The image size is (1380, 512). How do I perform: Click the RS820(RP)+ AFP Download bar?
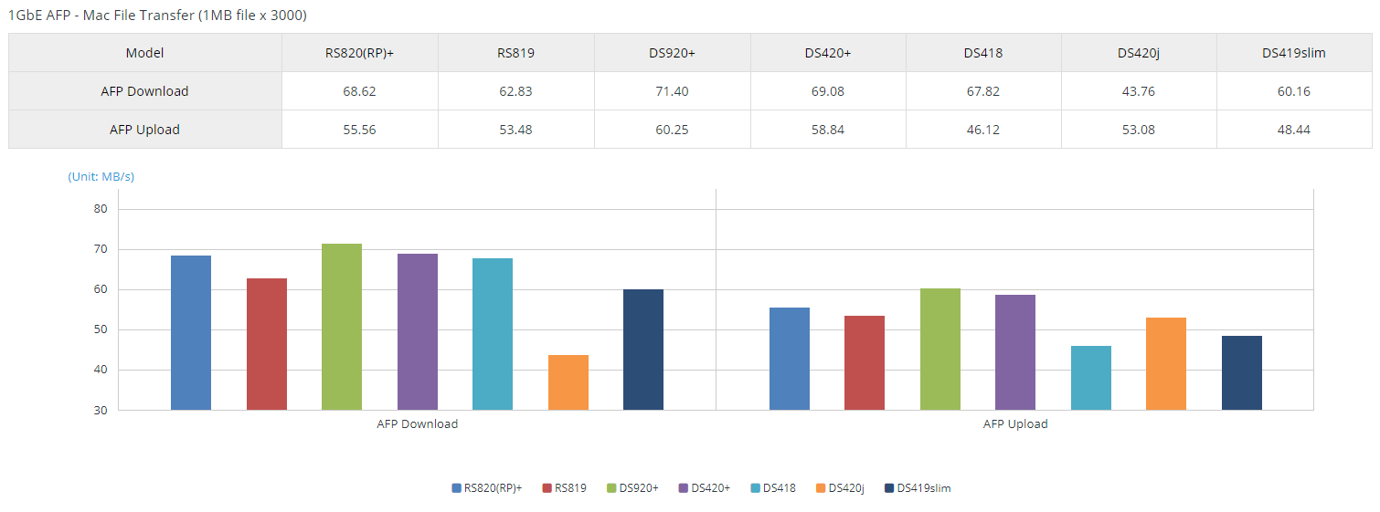point(191,333)
